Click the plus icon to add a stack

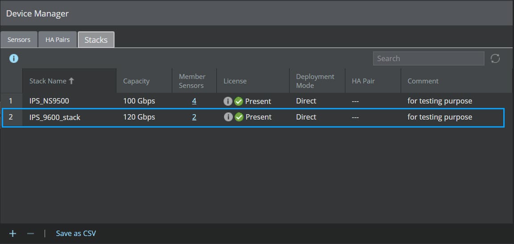click(x=12, y=234)
